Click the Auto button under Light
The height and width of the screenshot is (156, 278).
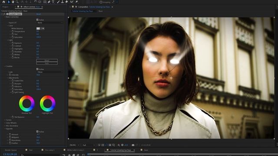coord(47,63)
